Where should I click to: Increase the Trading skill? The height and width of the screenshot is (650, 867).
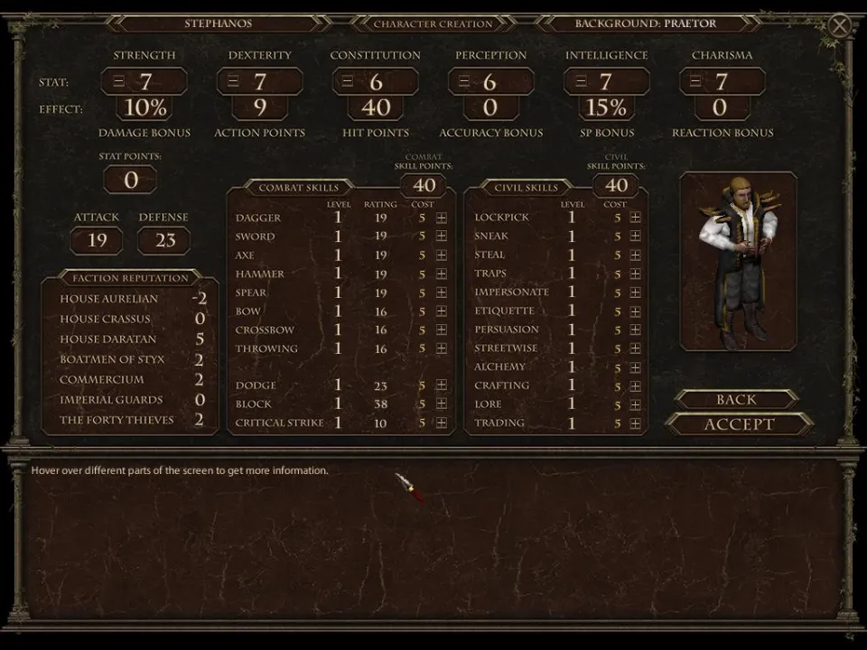click(636, 423)
